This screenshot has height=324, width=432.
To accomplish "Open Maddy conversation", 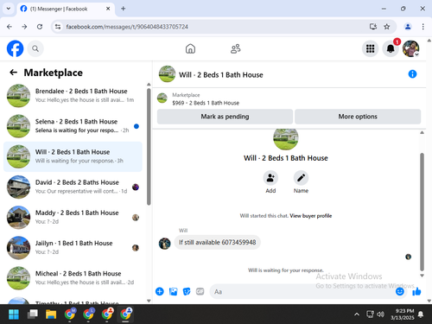I will point(73,217).
